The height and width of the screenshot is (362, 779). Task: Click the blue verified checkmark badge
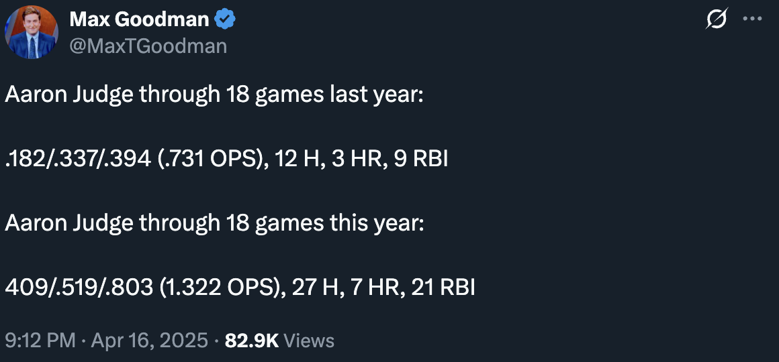224,20
